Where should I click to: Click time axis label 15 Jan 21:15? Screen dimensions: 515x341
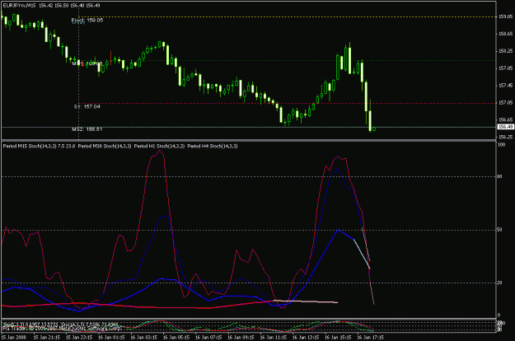(x=47, y=338)
